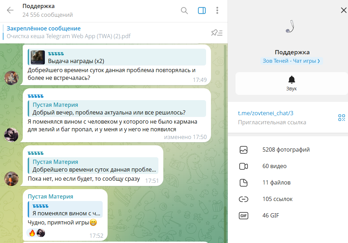Click the link icon beside 105 ссылок
This screenshot has height=243, width=348.
click(244, 199)
